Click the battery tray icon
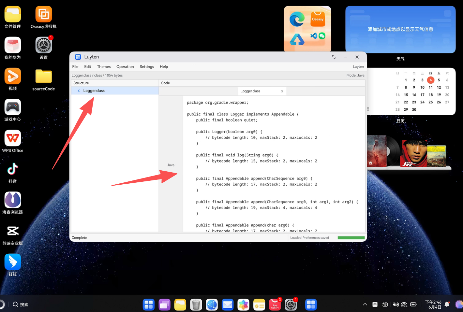 click(x=413, y=305)
